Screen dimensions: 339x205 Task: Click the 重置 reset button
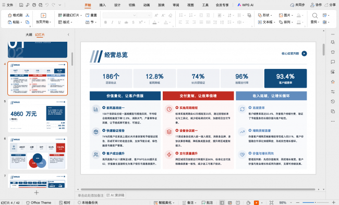point(91,15)
